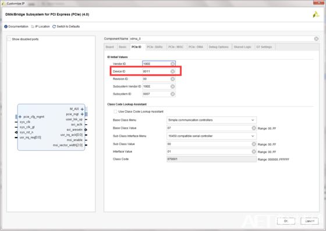Select the msi_enable port label
The height and width of the screenshot is (231, 326).
pyautogui.click(x=75, y=140)
